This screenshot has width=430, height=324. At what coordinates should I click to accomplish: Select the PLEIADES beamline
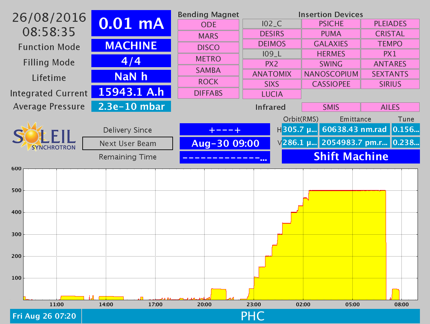[x=390, y=24]
